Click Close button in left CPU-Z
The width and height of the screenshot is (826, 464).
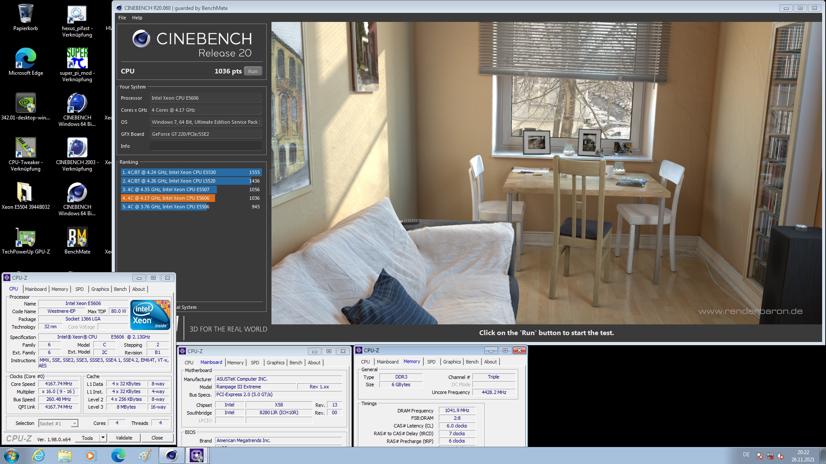point(157,438)
